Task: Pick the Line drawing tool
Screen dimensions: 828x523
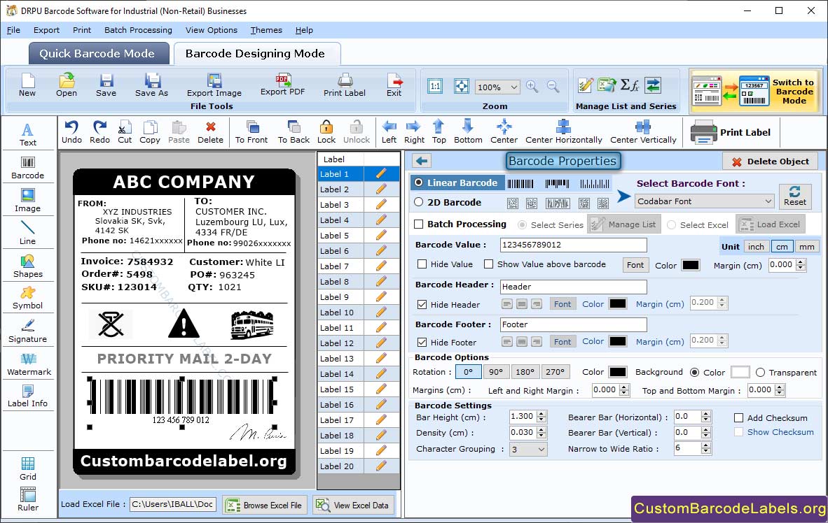Action: [27, 233]
